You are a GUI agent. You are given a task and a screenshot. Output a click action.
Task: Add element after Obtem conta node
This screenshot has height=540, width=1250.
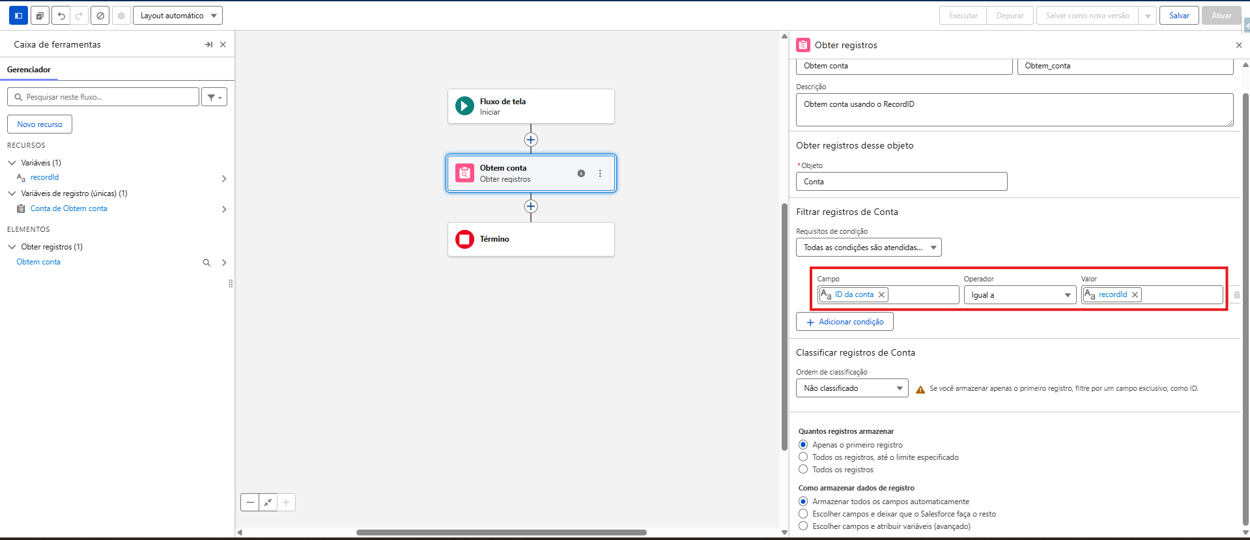click(531, 206)
